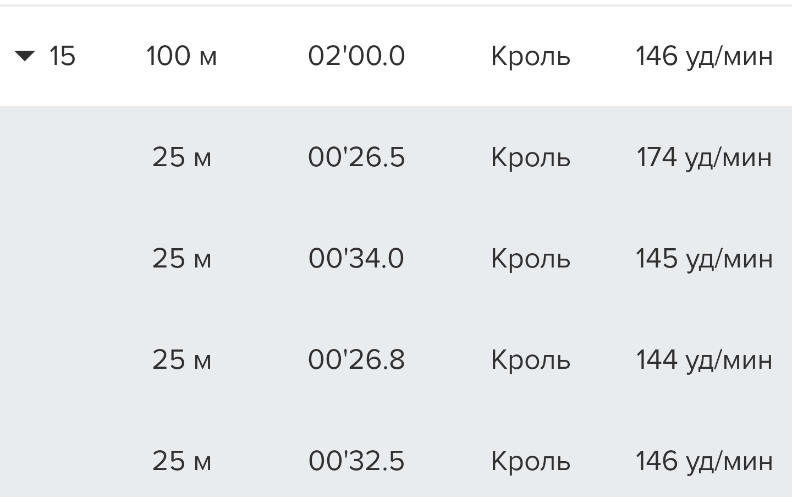792x497 pixels.
Task: Click the 146 уд/мин value beside 00'32.5
Action: coord(704,461)
